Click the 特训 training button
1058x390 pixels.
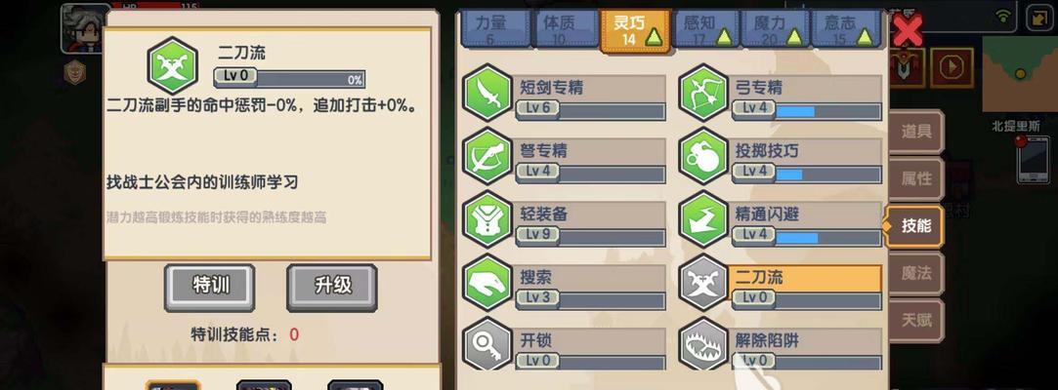tap(210, 287)
